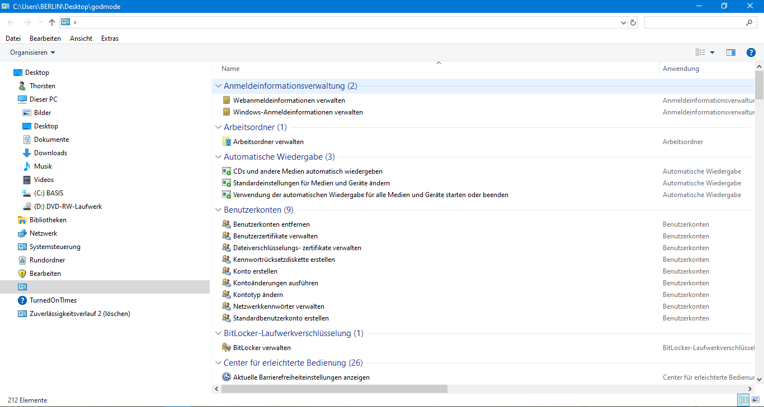
Task: Select Desktop at the top of the tree
Action: [37, 73]
